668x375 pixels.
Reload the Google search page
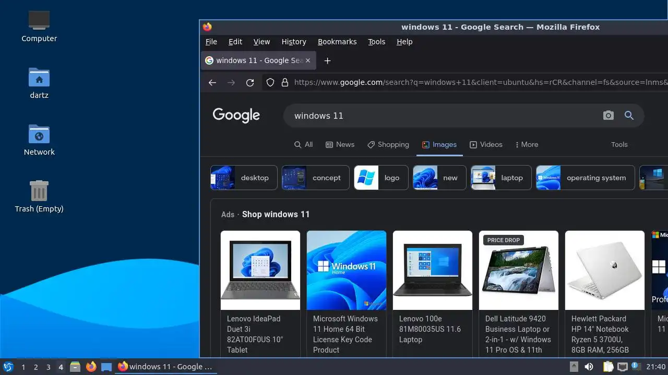(250, 82)
